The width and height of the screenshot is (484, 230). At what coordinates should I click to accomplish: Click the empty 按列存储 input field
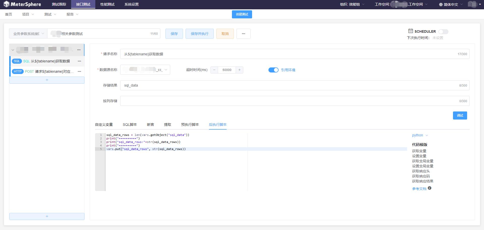click(x=295, y=101)
